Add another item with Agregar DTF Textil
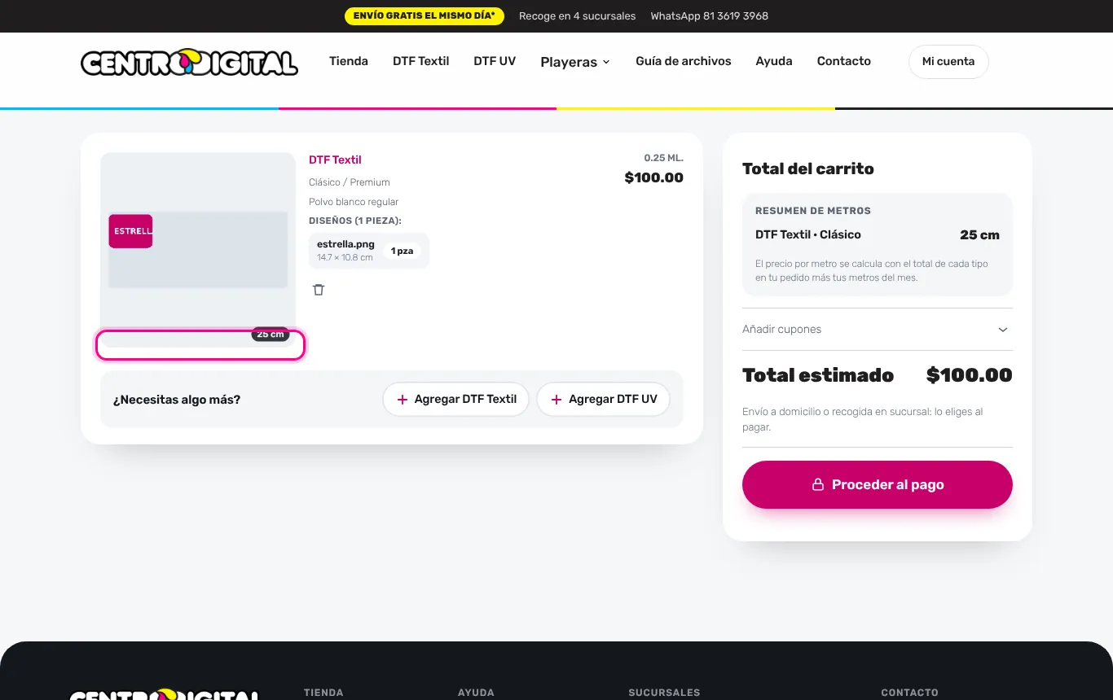1113x700 pixels. click(456, 400)
